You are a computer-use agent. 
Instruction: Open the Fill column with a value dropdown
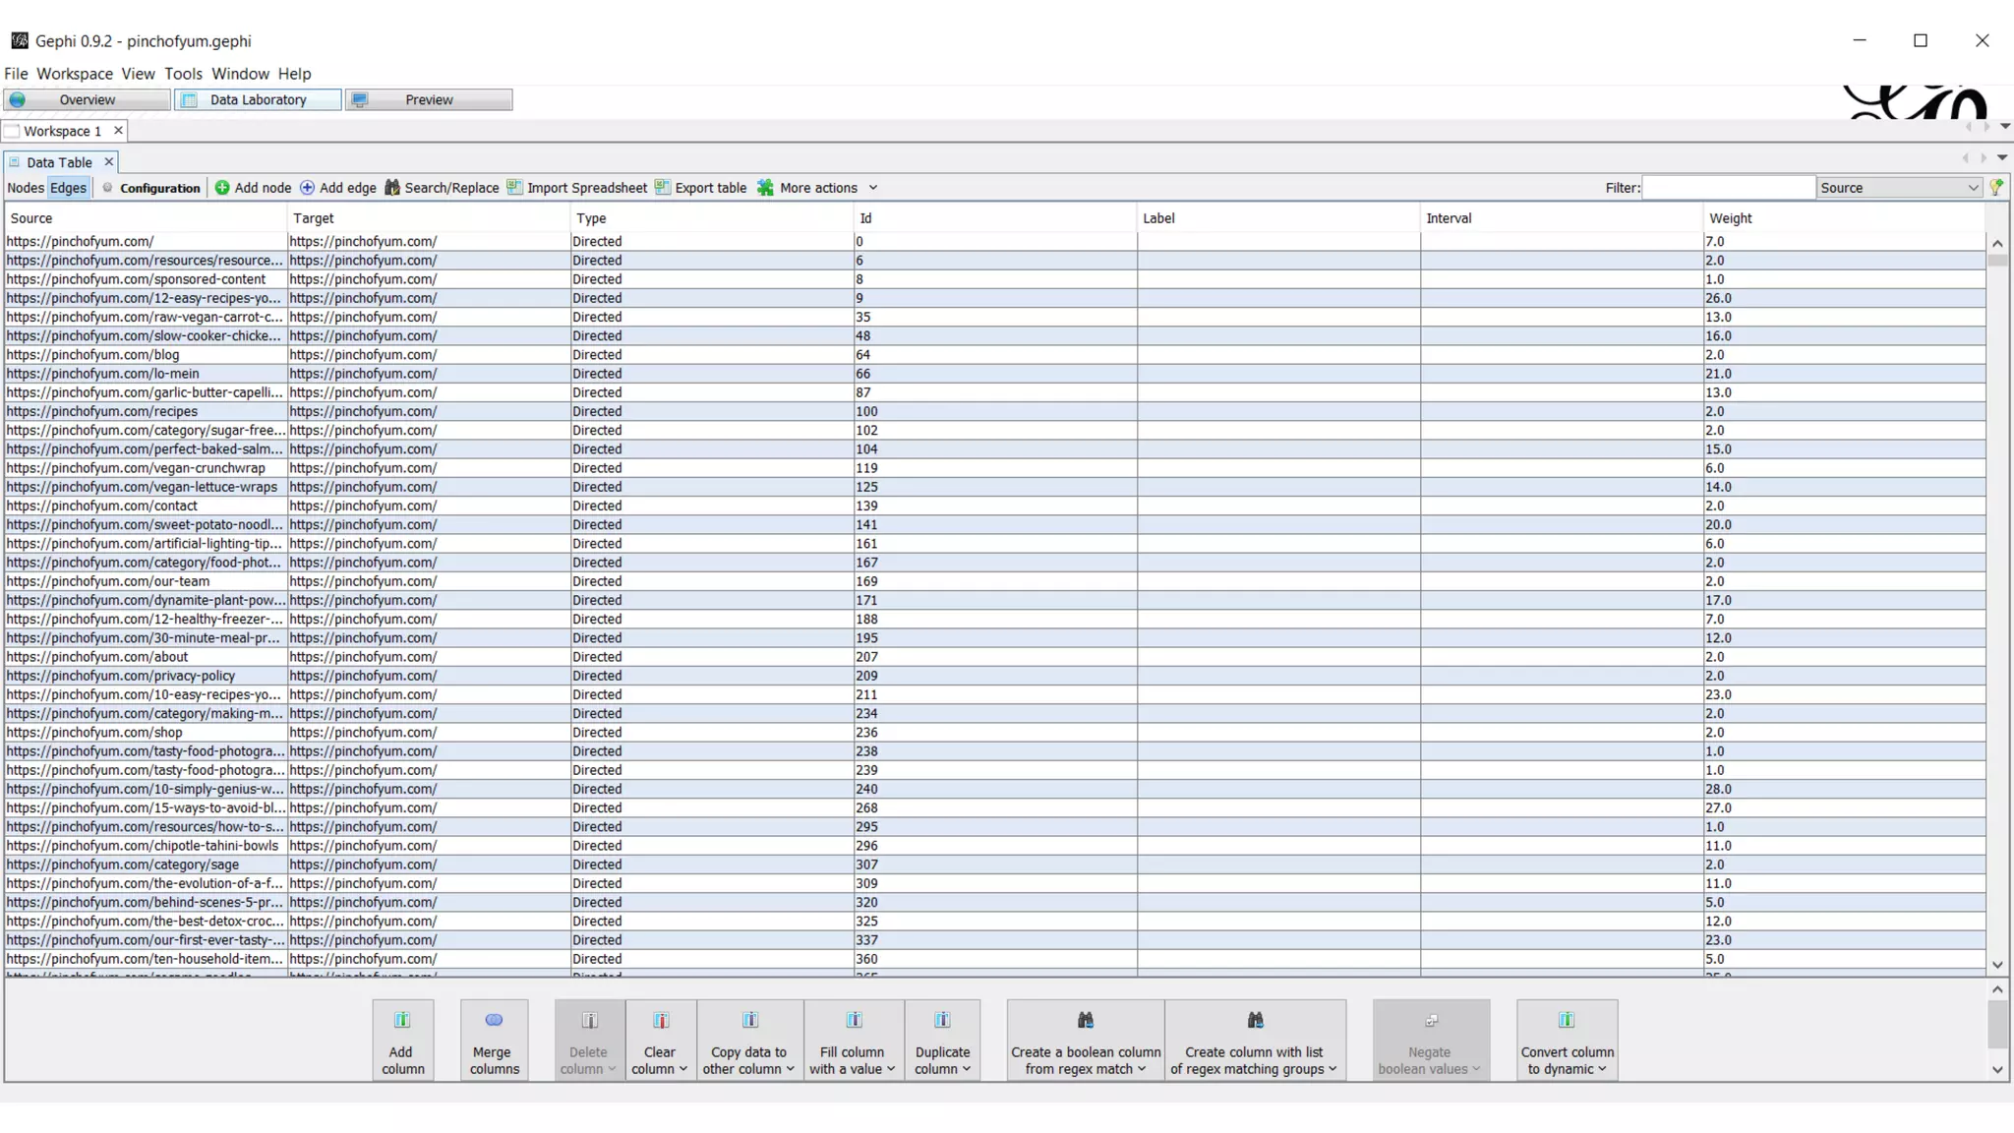point(853,1041)
